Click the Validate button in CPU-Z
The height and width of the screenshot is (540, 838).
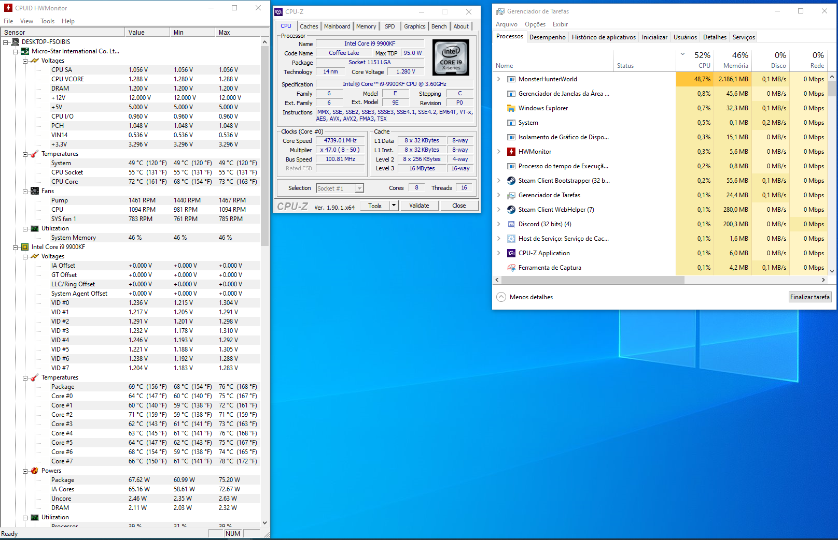pos(419,206)
